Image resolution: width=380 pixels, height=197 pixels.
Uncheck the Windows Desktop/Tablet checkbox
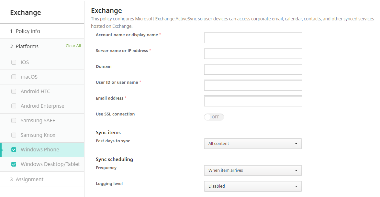click(x=14, y=164)
